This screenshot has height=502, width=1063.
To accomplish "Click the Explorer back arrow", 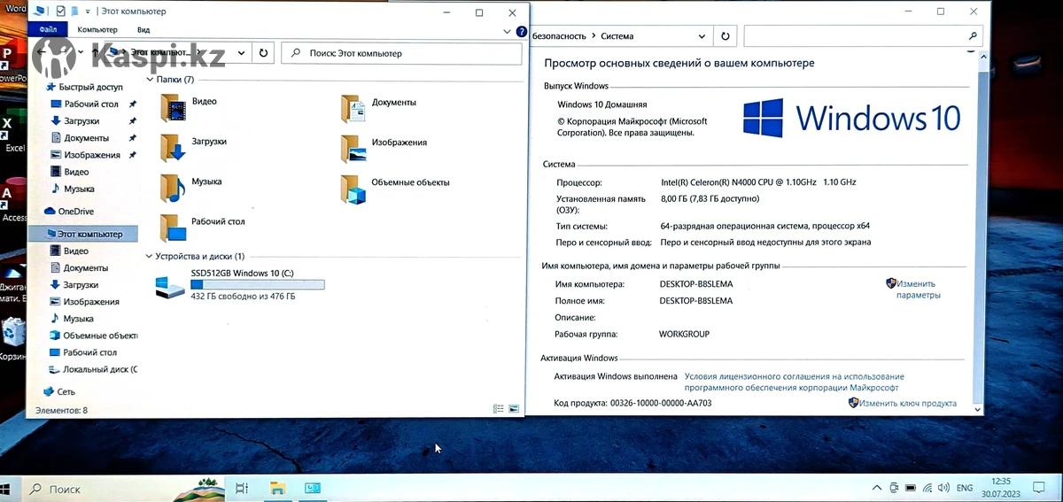I will (x=42, y=52).
